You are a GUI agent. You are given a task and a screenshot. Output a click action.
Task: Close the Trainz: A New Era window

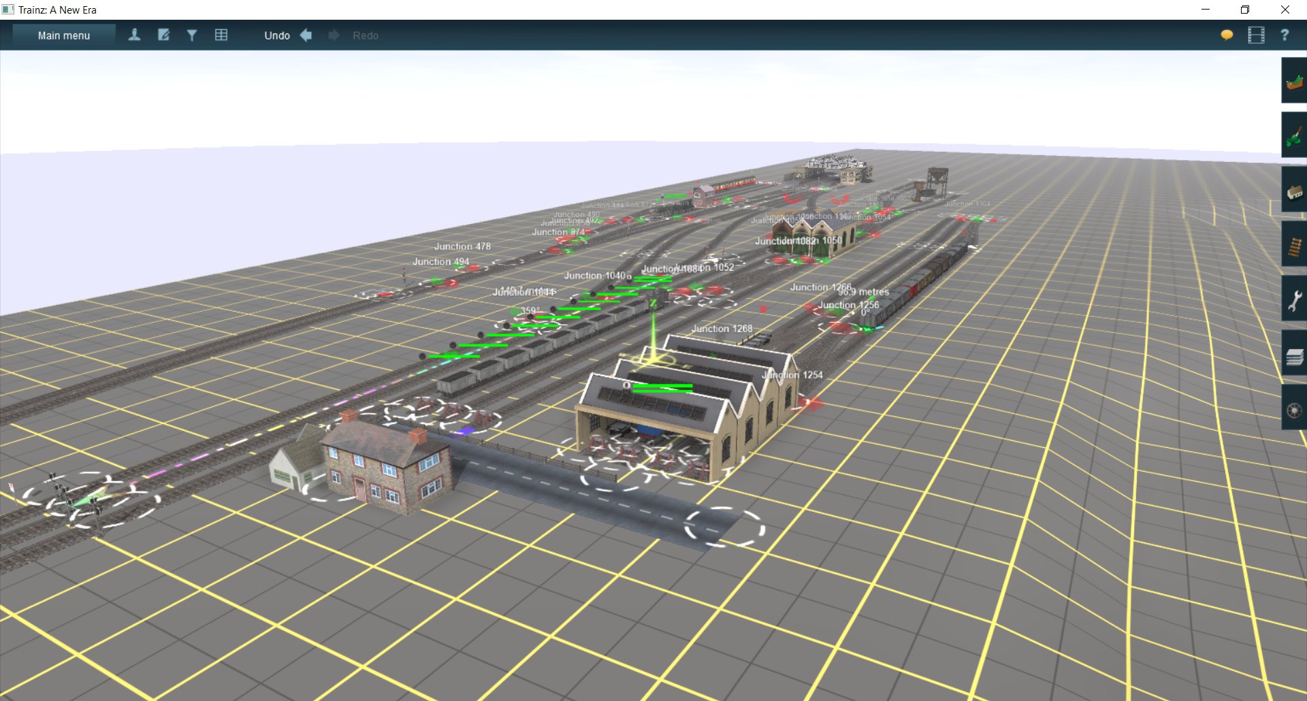[1285, 10]
